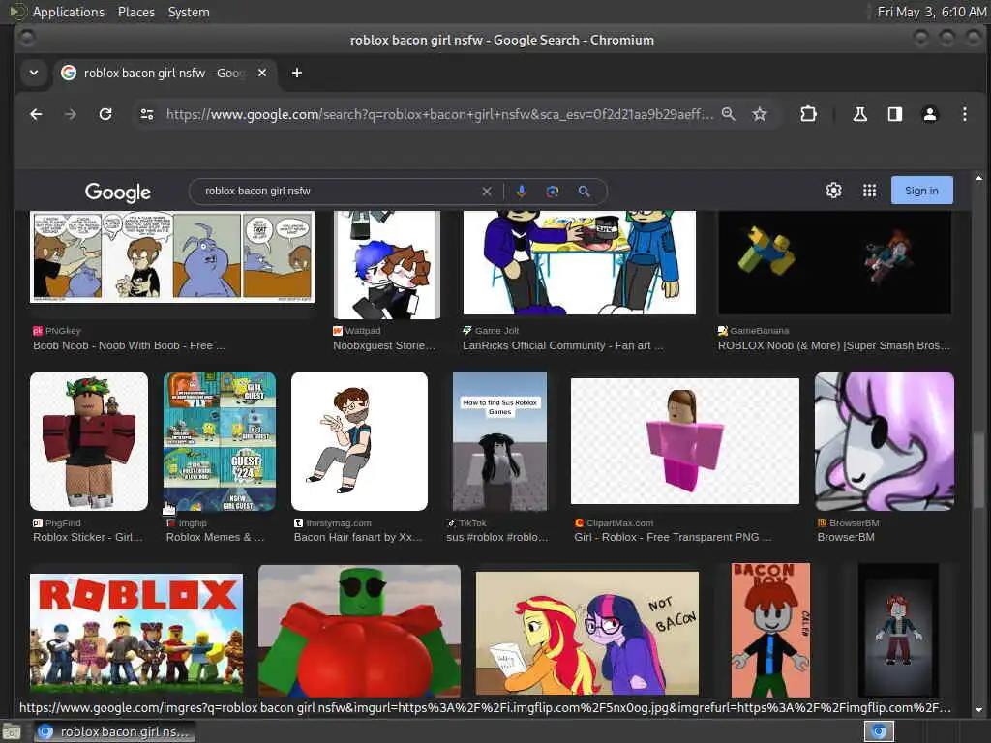991x743 pixels.
Task: Open the Google apps grid
Action: 870,191
